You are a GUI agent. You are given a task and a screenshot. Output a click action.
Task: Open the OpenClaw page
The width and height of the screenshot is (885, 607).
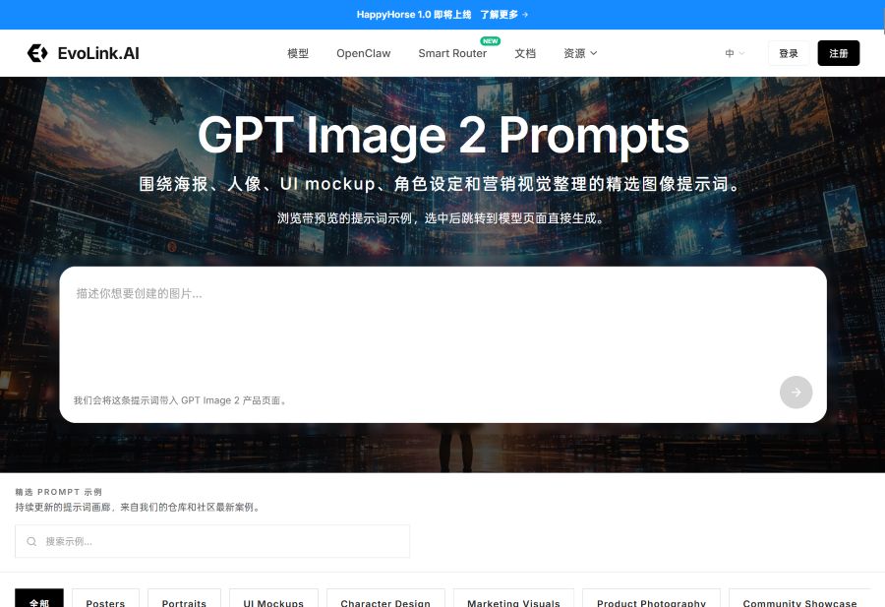click(x=363, y=53)
